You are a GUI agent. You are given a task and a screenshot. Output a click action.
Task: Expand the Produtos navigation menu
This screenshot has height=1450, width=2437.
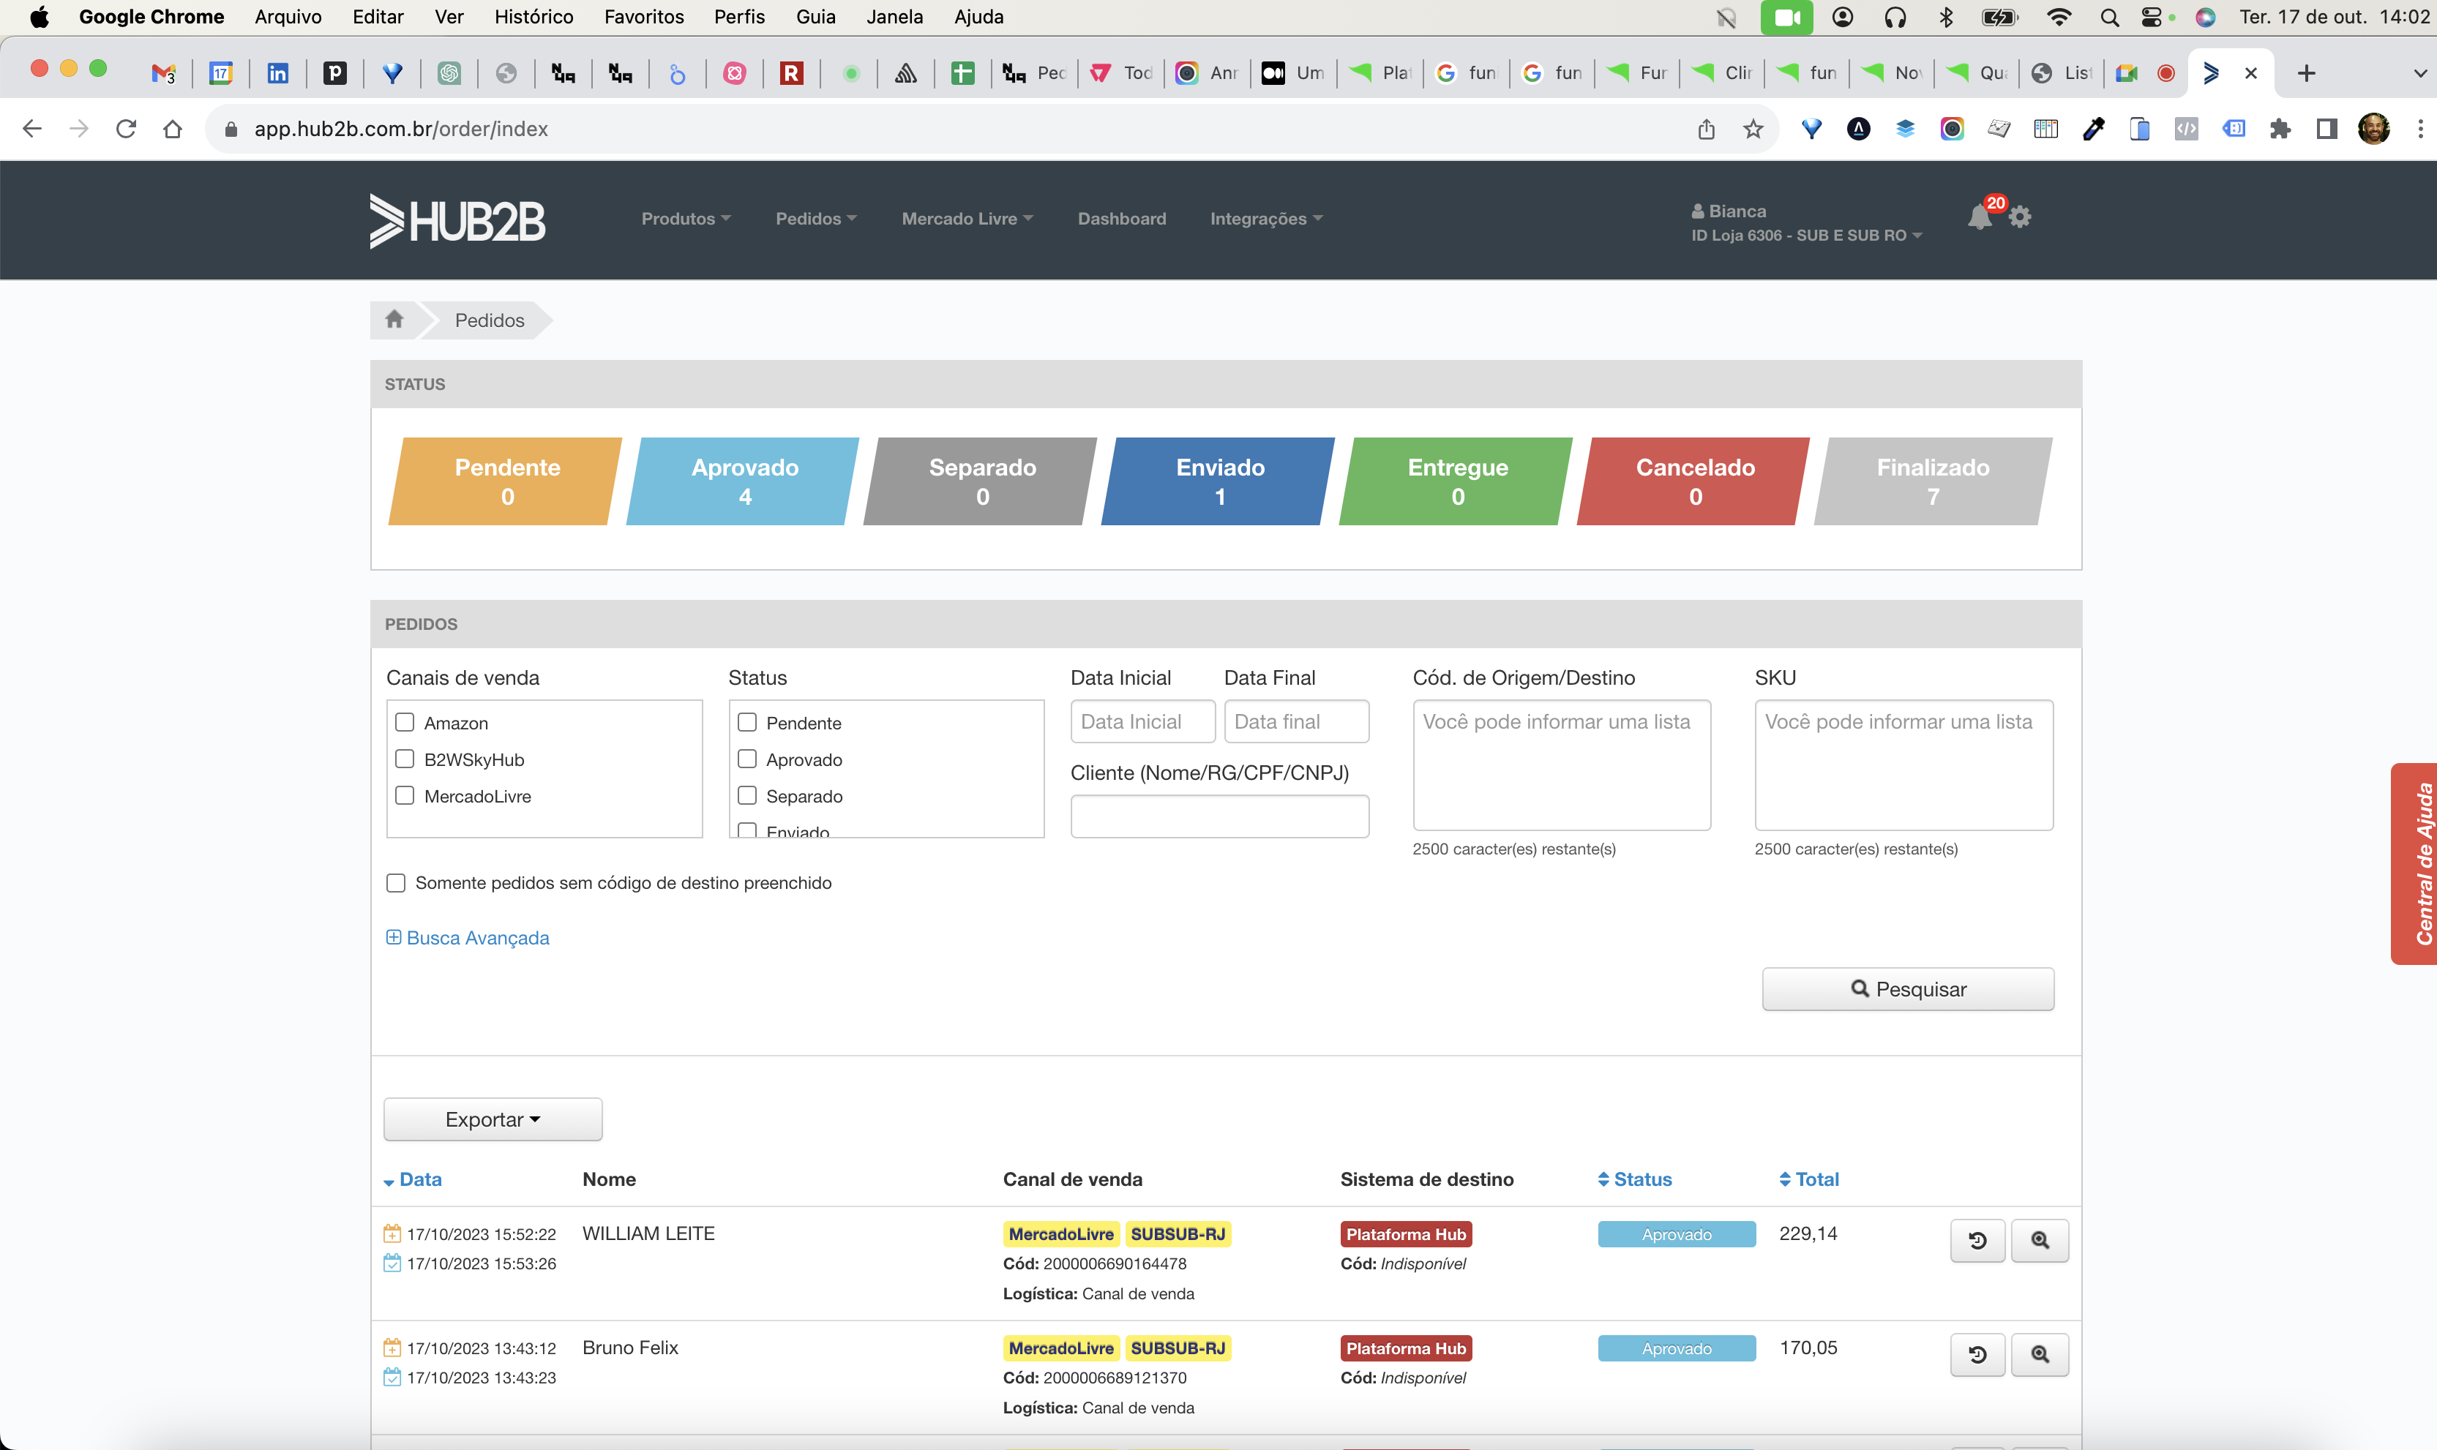pyautogui.click(x=685, y=219)
